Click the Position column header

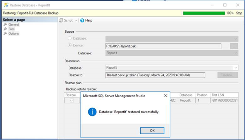pyautogui.click(x=202, y=95)
